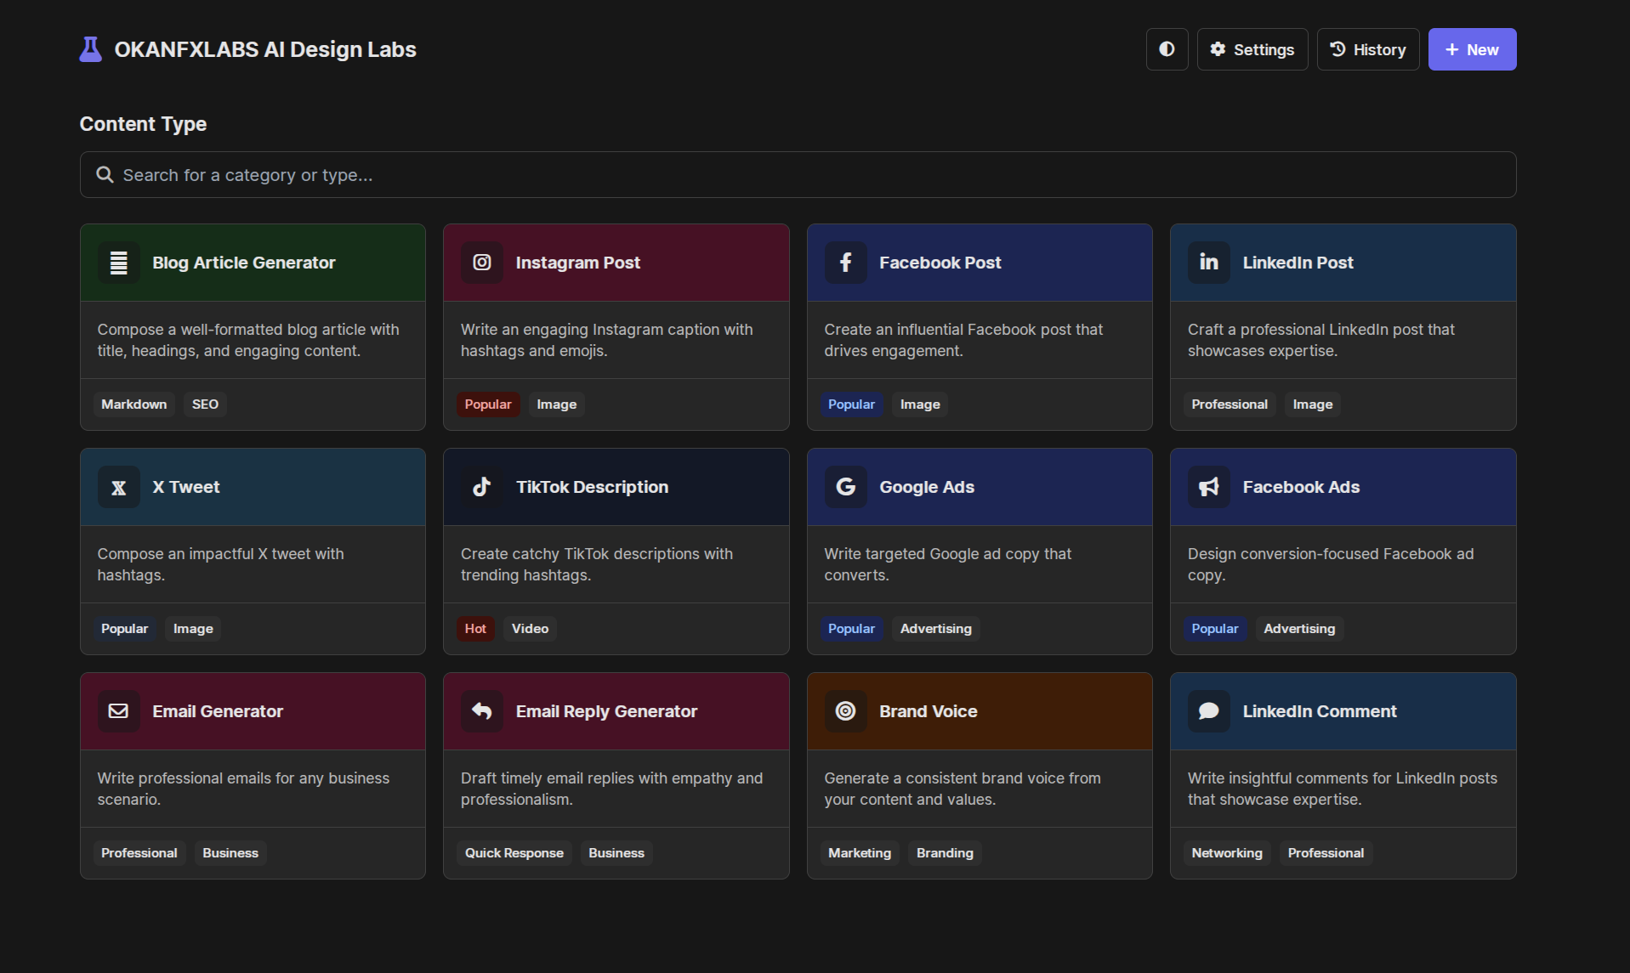Click the Facebook Ads megaphone icon
The height and width of the screenshot is (973, 1630).
(1208, 487)
